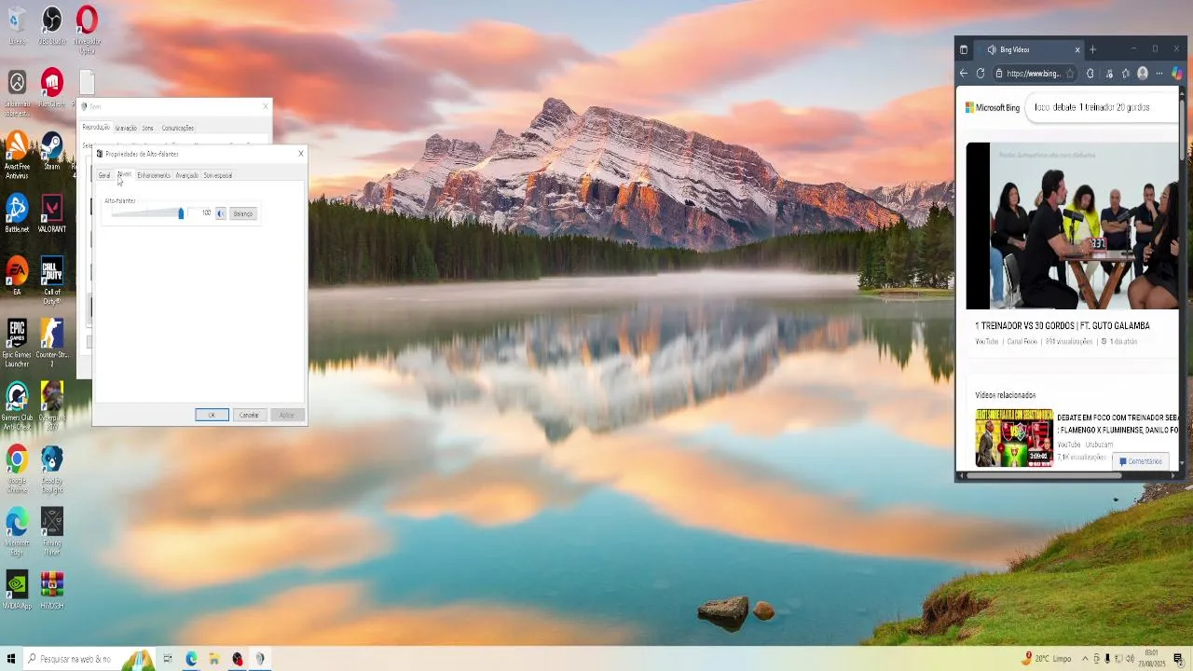The height and width of the screenshot is (671, 1193).
Task: Click the volume value field showing 100
Action: [x=200, y=213]
